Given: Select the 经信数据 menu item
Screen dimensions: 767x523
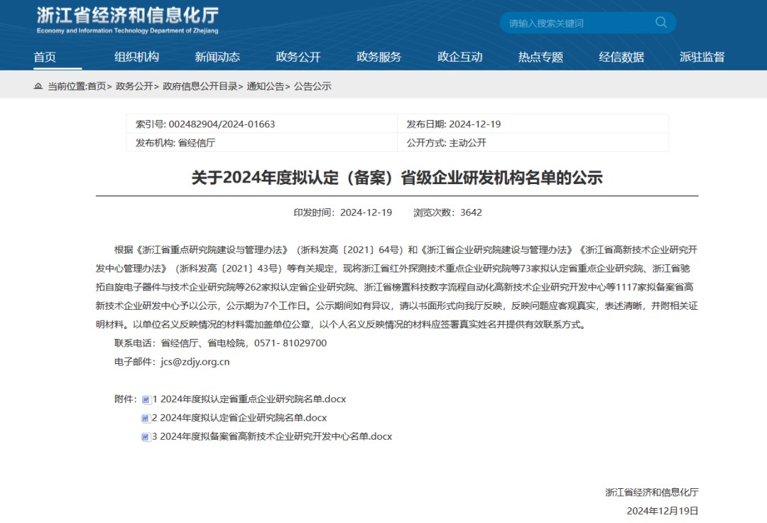Looking at the screenshot, I should [621, 58].
